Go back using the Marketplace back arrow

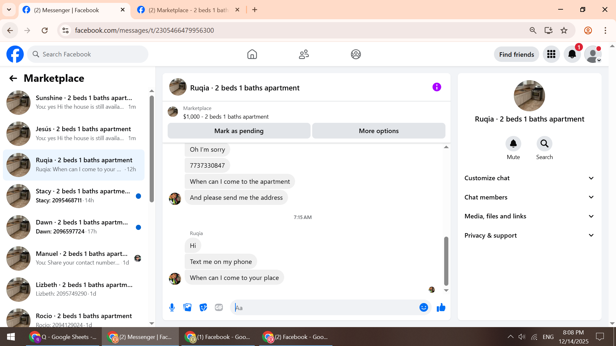pos(13,78)
